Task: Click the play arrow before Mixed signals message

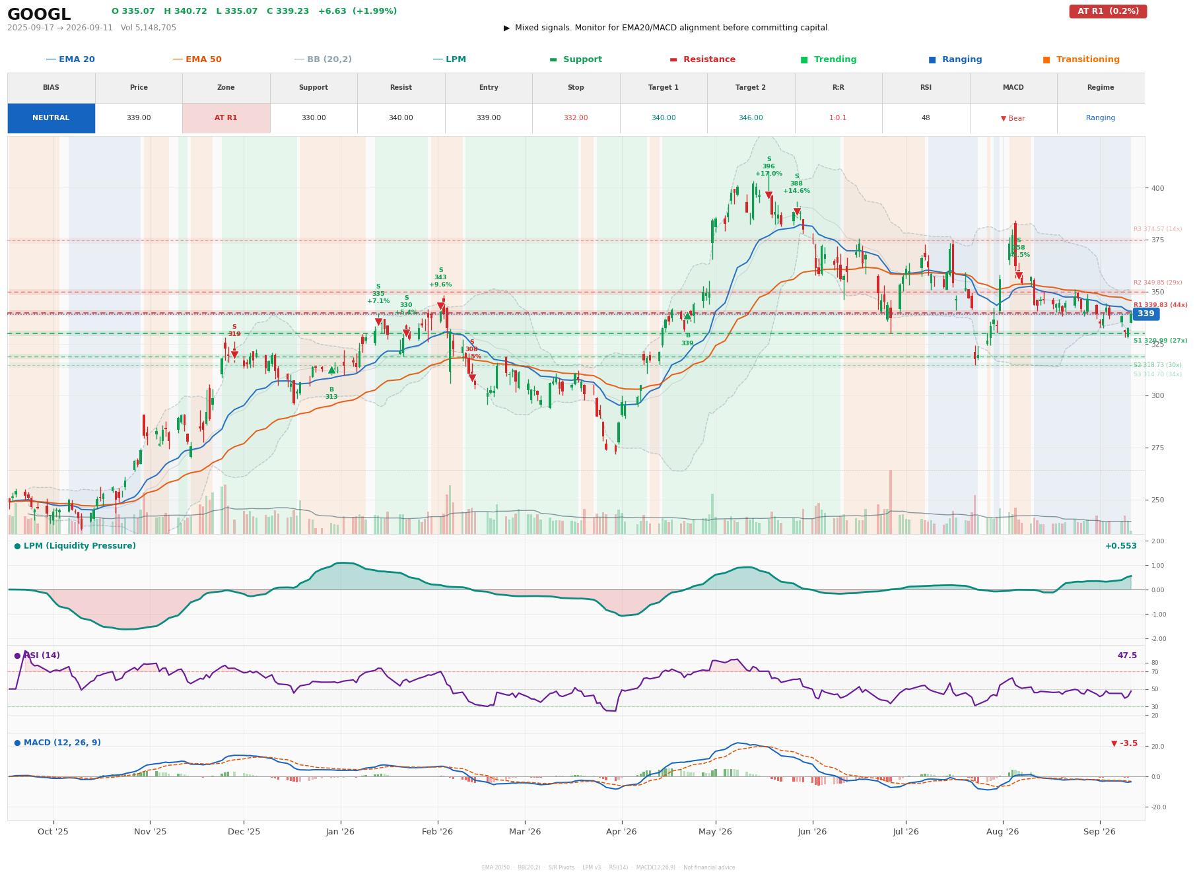Action: (506, 28)
